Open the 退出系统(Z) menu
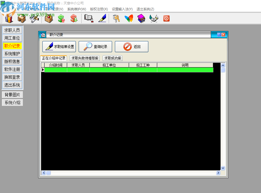 tap(145, 9)
